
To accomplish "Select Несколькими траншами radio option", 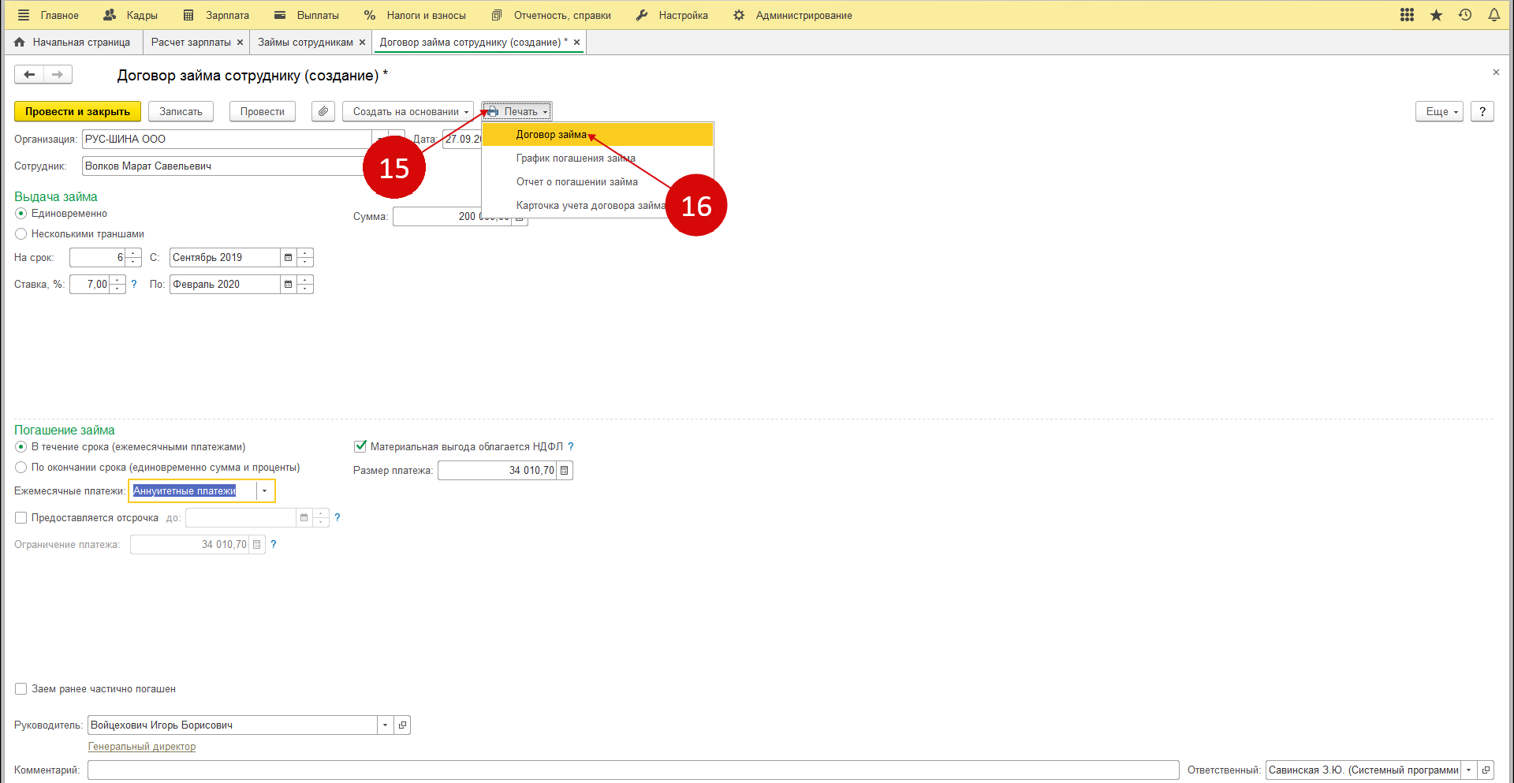I will pos(21,234).
